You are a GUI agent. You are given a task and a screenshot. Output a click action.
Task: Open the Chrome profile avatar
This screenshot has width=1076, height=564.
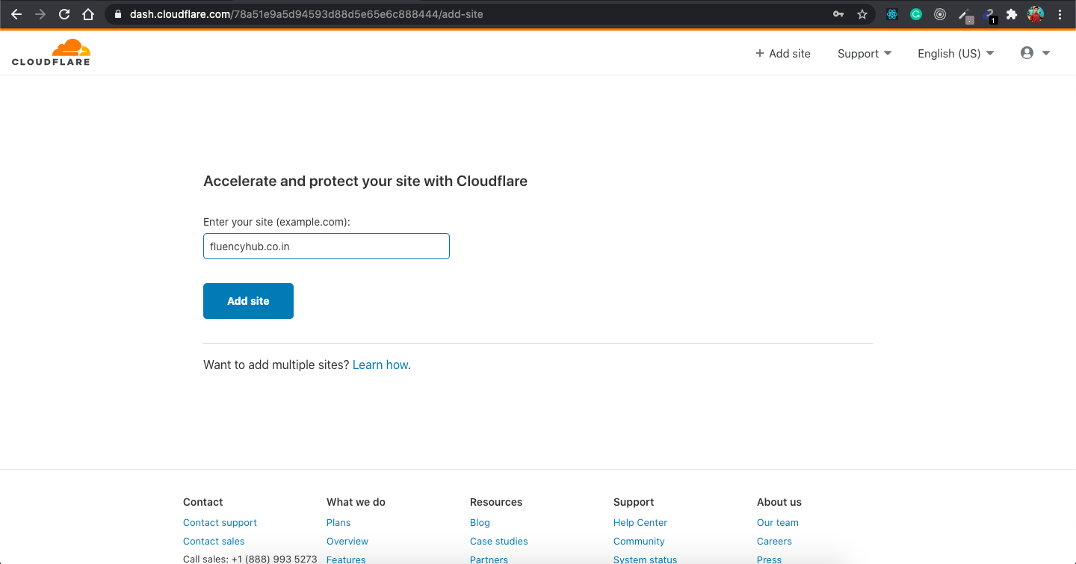point(1036,14)
